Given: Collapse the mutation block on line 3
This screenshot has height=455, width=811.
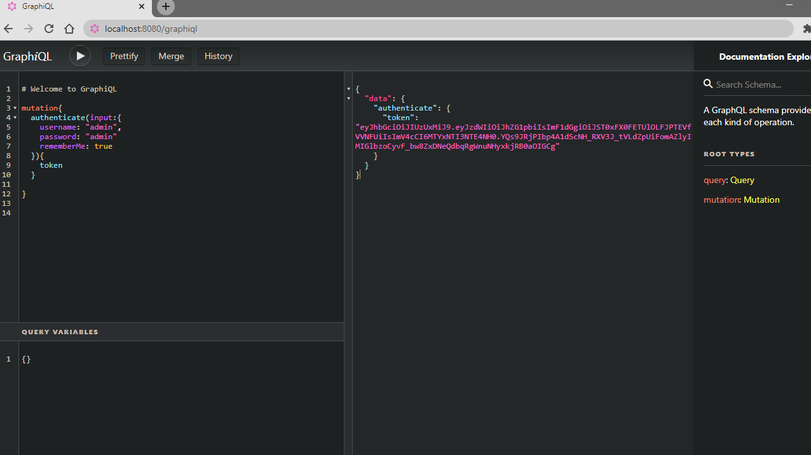Looking at the screenshot, I should click(15, 108).
